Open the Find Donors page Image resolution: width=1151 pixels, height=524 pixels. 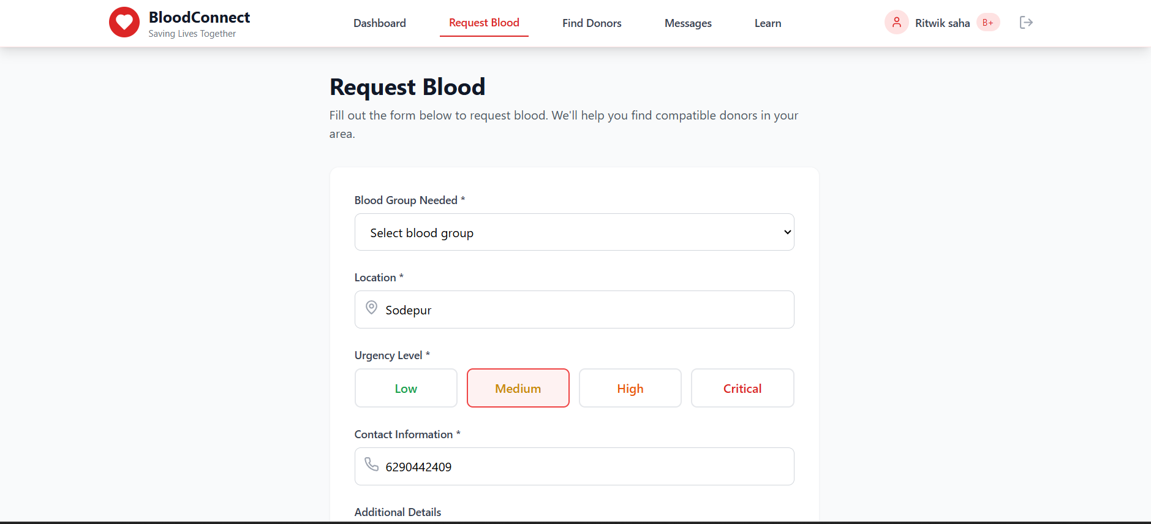[x=592, y=23]
